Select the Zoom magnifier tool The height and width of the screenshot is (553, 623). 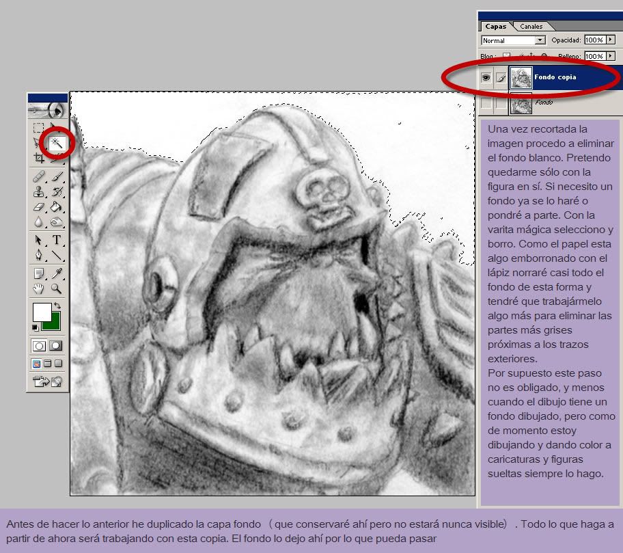57,288
